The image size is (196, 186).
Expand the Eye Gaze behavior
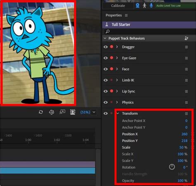[x=117, y=58]
